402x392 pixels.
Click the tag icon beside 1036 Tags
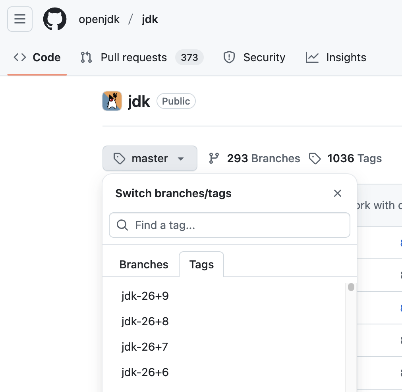(315, 158)
